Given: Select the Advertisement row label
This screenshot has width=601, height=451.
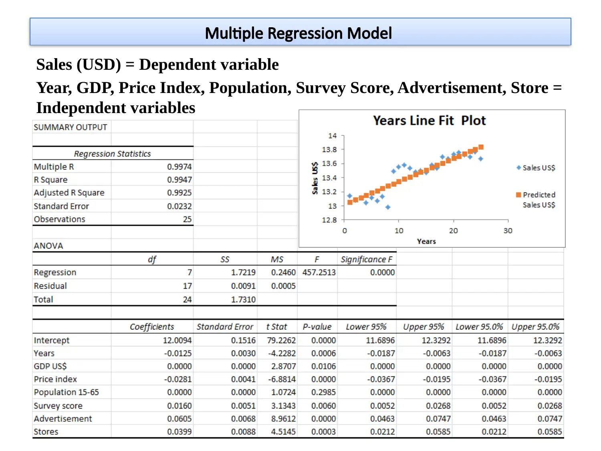Looking at the screenshot, I should click(63, 419).
